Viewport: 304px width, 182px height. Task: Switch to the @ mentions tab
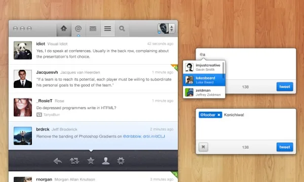tap(79, 29)
